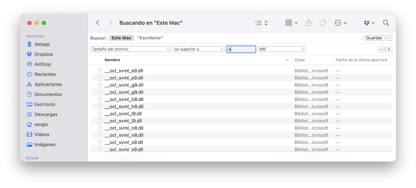Expand the "Tamaño del archivo" dropdown
Image resolution: width=416 pixels, height=188 pixels.
[130, 49]
